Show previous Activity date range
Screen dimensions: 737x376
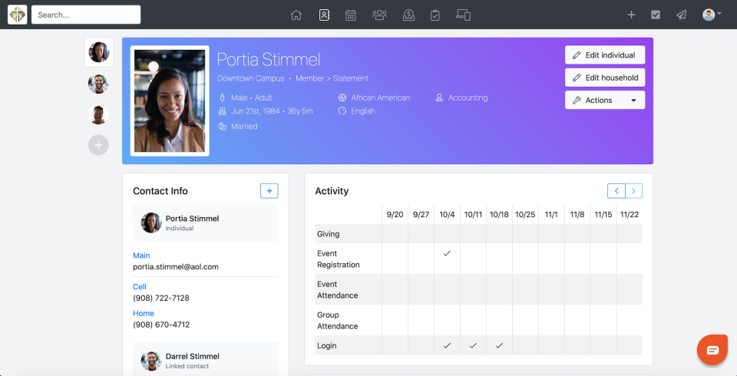coord(616,191)
